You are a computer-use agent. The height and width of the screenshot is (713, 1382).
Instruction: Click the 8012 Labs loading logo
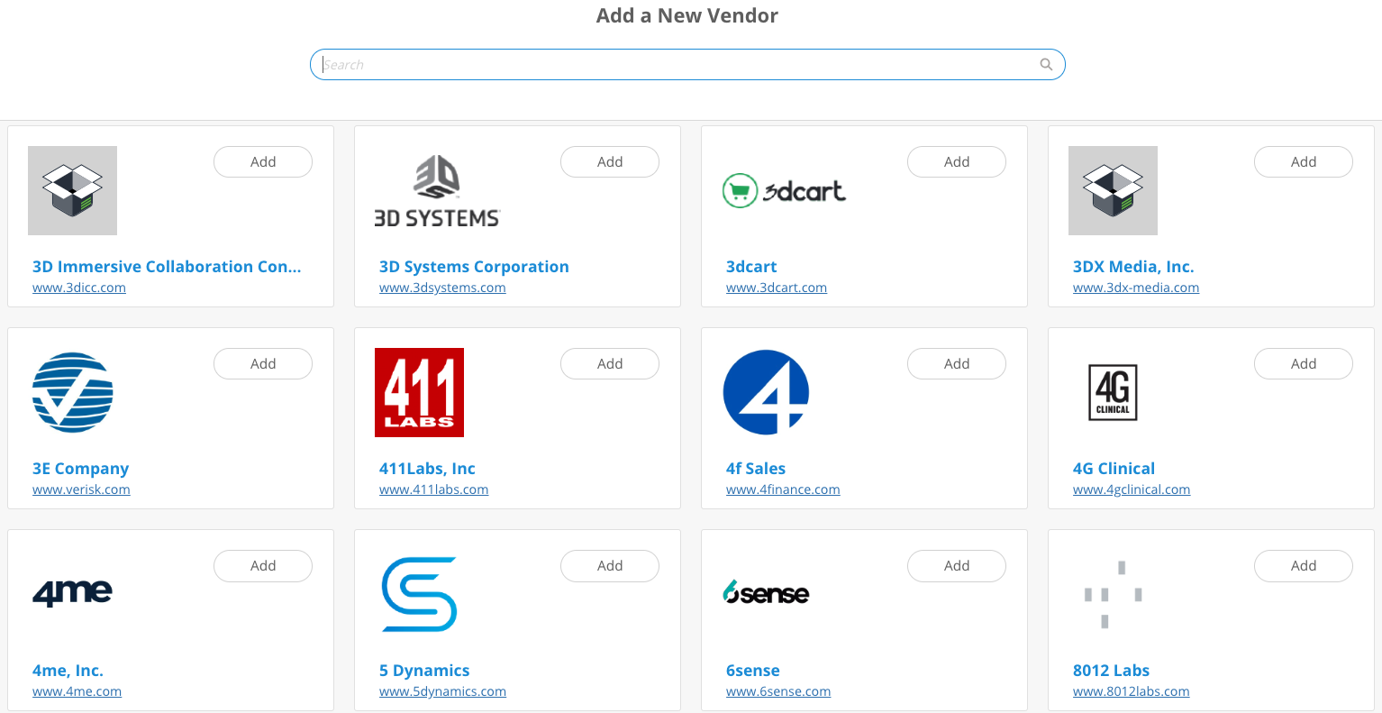click(1113, 594)
